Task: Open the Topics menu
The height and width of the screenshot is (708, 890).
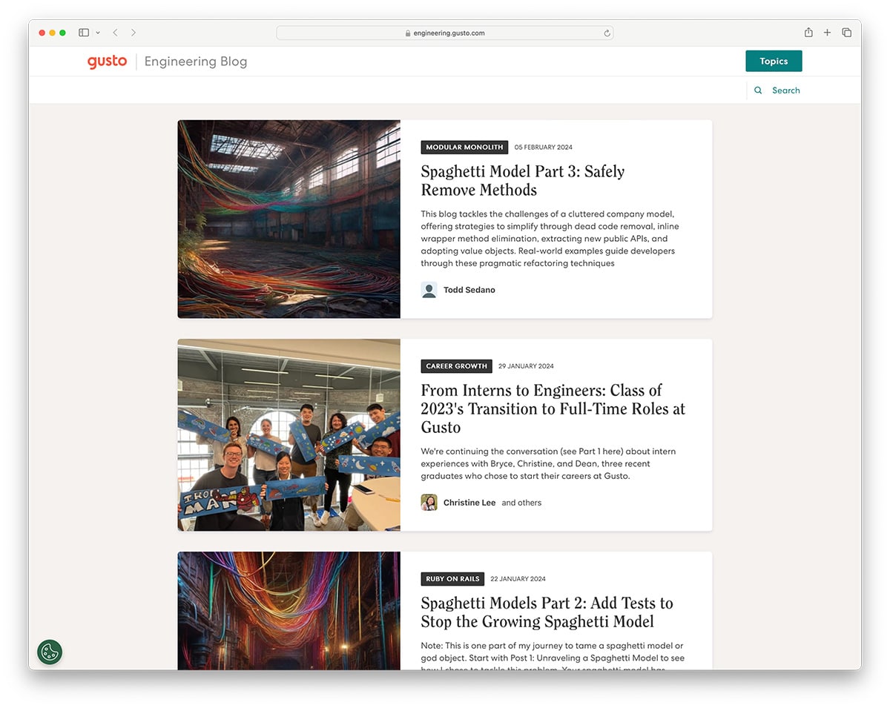Action: pyautogui.click(x=774, y=62)
